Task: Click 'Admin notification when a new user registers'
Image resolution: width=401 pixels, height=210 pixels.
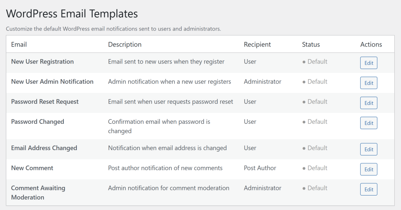Action: [x=170, y=81]
